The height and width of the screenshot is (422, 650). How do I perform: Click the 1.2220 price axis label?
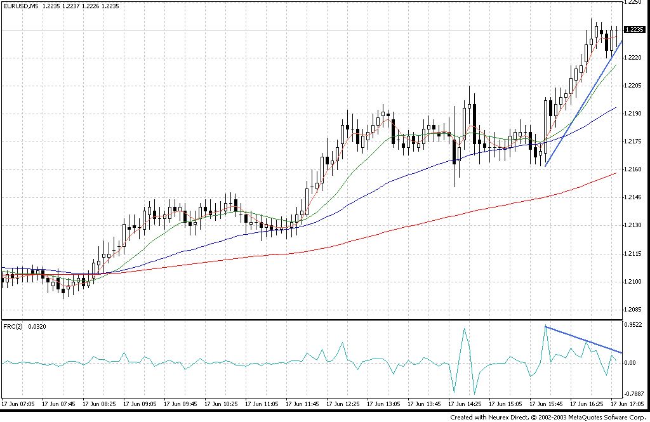coord(633,58)
